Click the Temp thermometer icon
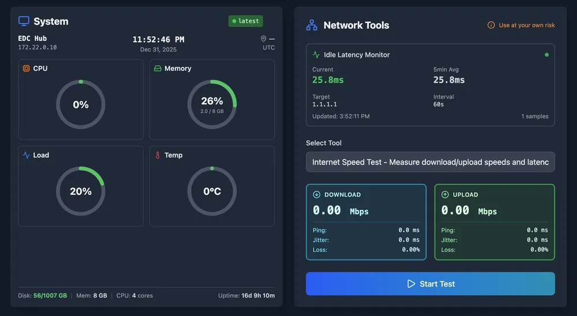This screenshot has height=316, width=577. click(158, 155)
